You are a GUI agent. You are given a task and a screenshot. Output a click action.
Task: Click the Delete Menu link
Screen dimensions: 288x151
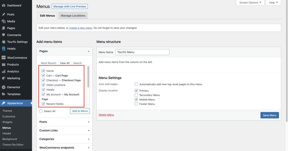[x=106, y=115]
